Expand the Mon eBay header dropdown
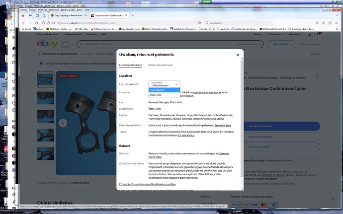The image size is (343, 214). [x=295, y=35]
